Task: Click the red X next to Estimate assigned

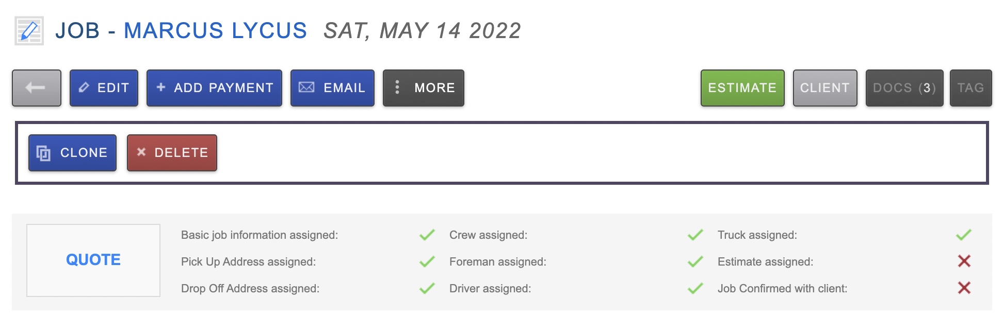Action: pyautogui.click(x=964, y=261)
